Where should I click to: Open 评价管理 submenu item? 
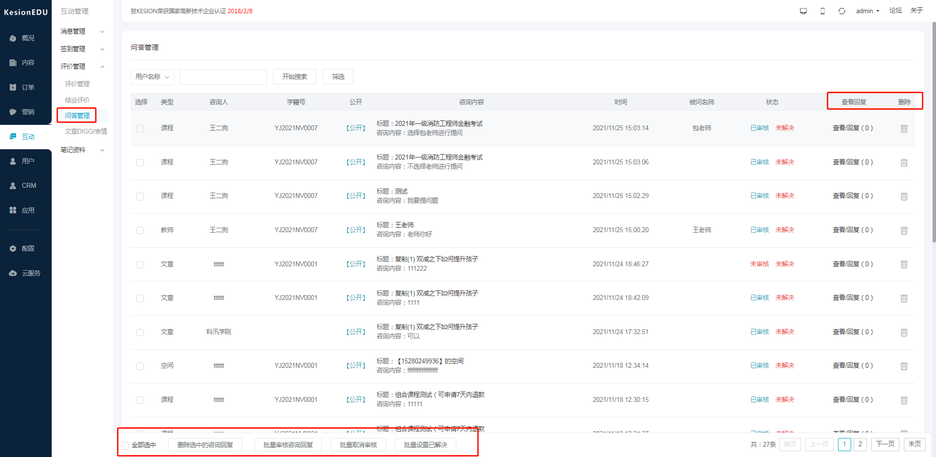(78, 84)
